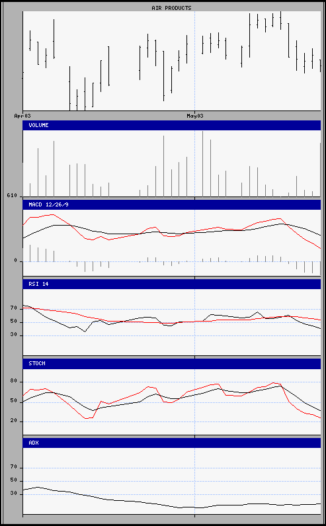Viewport: 326px width, 526px height.
Task: Click the STOCH 50 level label
Action: click(x=13, y=402)
